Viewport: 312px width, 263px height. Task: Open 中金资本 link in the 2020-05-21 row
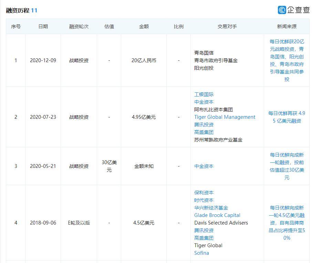pos(204,166)
